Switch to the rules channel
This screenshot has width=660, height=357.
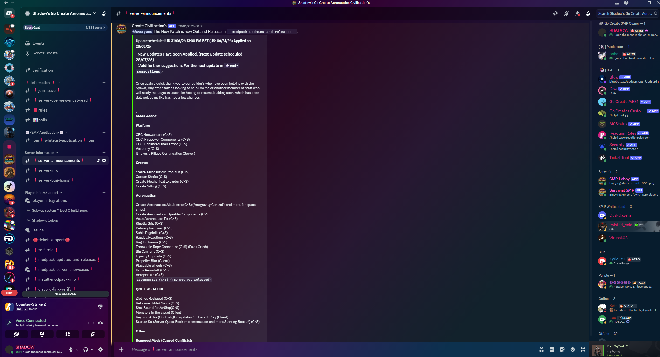[65, 110]
